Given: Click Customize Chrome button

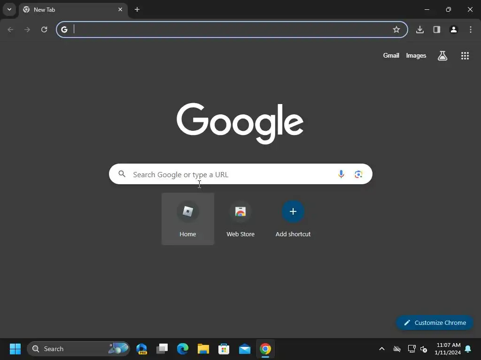Looking at the screenshot, I should point(434,322).
